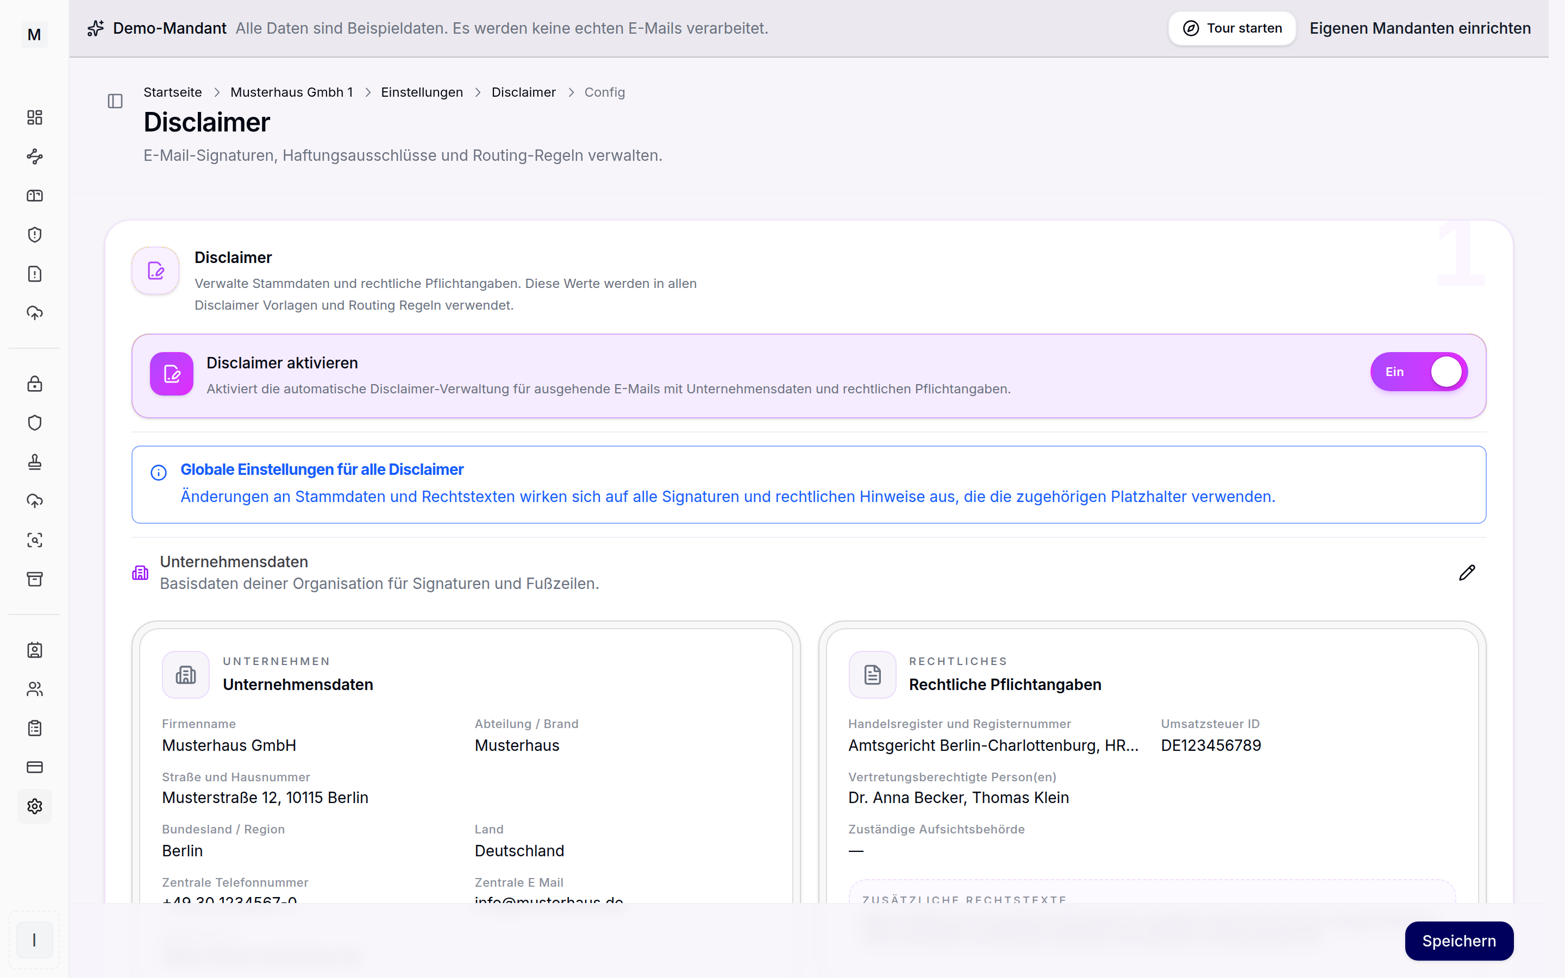Edit Unternehmensdaten with the pencil icon
This screenshot has width=1565, height=978.
pos(1467,573)
